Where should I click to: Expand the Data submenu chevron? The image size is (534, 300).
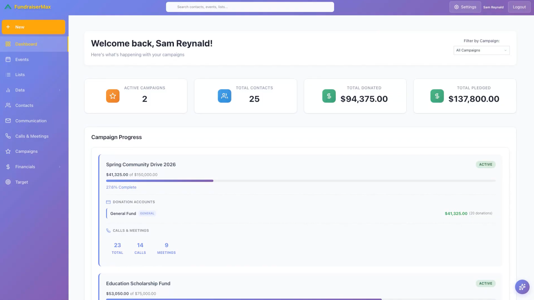[x=60, y=90]
